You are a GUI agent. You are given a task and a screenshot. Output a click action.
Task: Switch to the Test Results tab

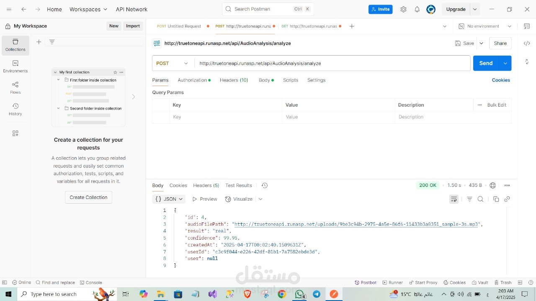tap(239, 186)
